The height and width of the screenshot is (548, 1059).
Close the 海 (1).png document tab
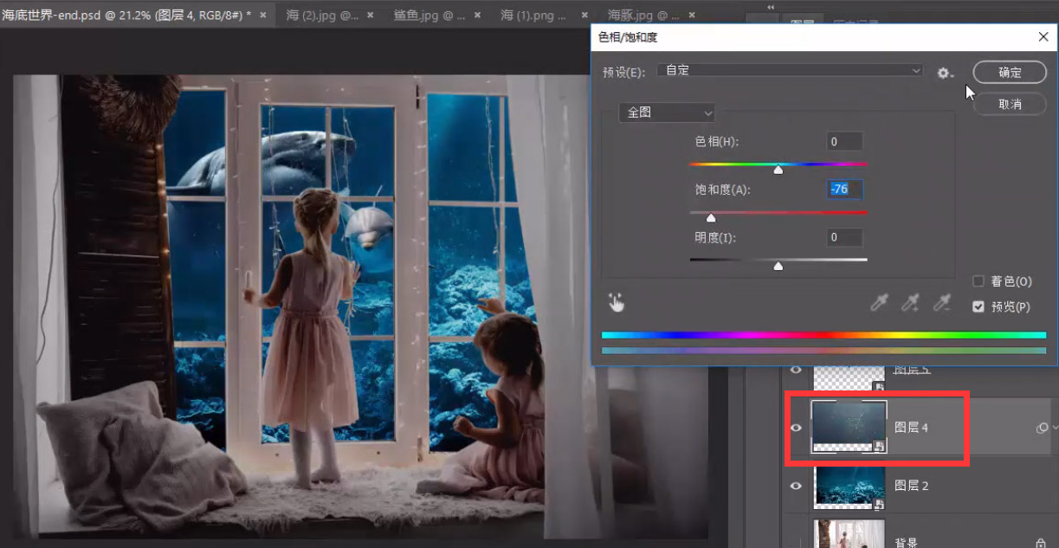(x=585, y=16)
